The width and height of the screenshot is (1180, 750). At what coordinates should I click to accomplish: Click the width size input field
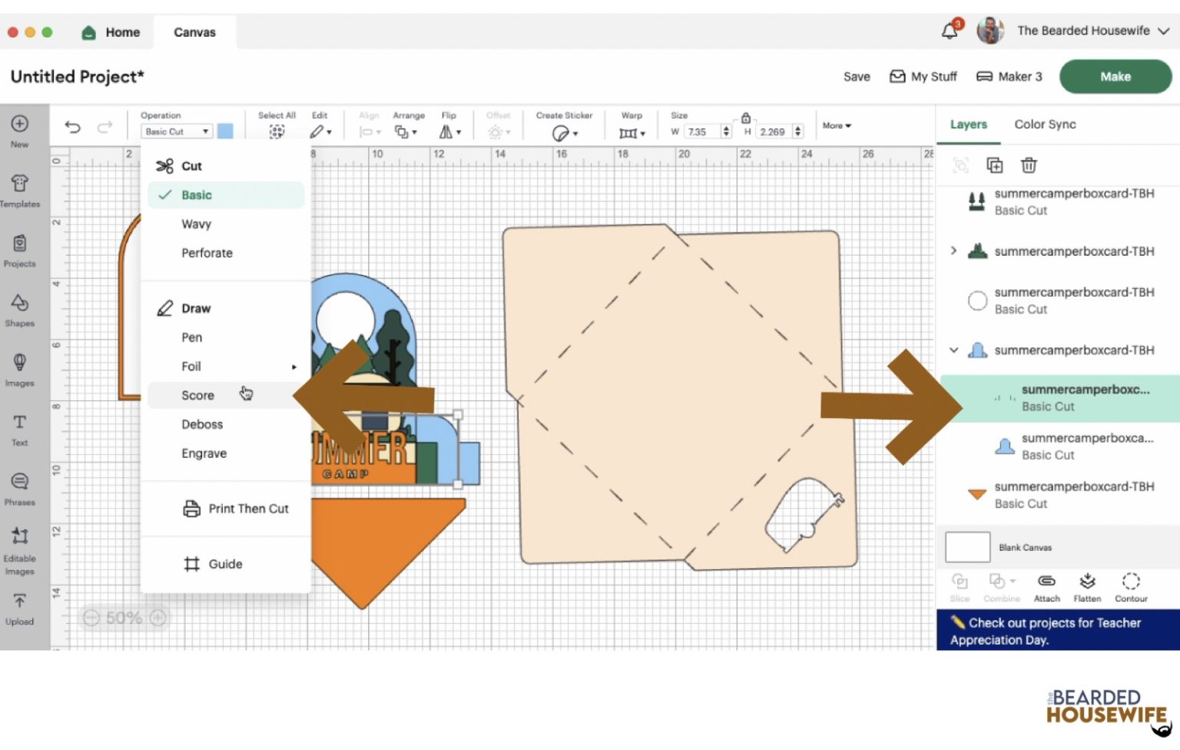coord(701,132)
